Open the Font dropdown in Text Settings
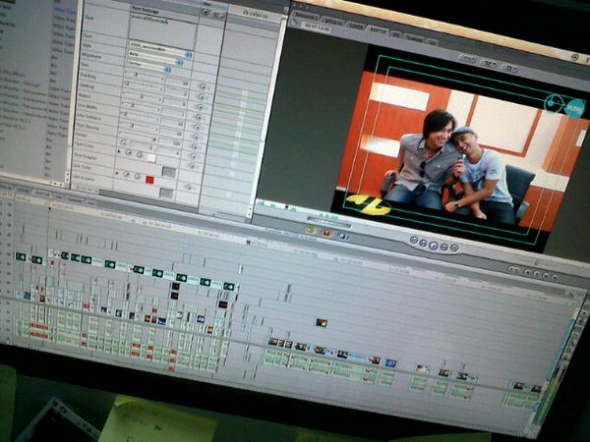 click(x=160, y=49)
